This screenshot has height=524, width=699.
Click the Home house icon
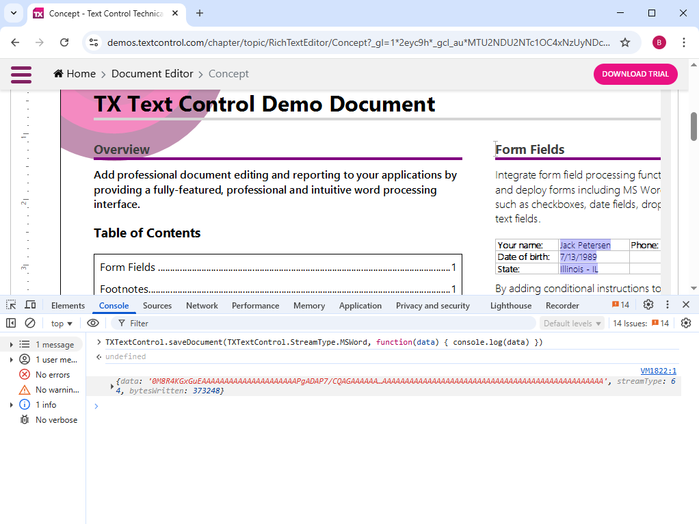58,74
